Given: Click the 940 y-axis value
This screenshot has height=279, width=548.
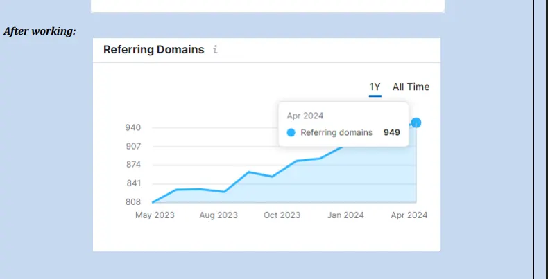Looking at the screenshot, I should pos(133,127).
